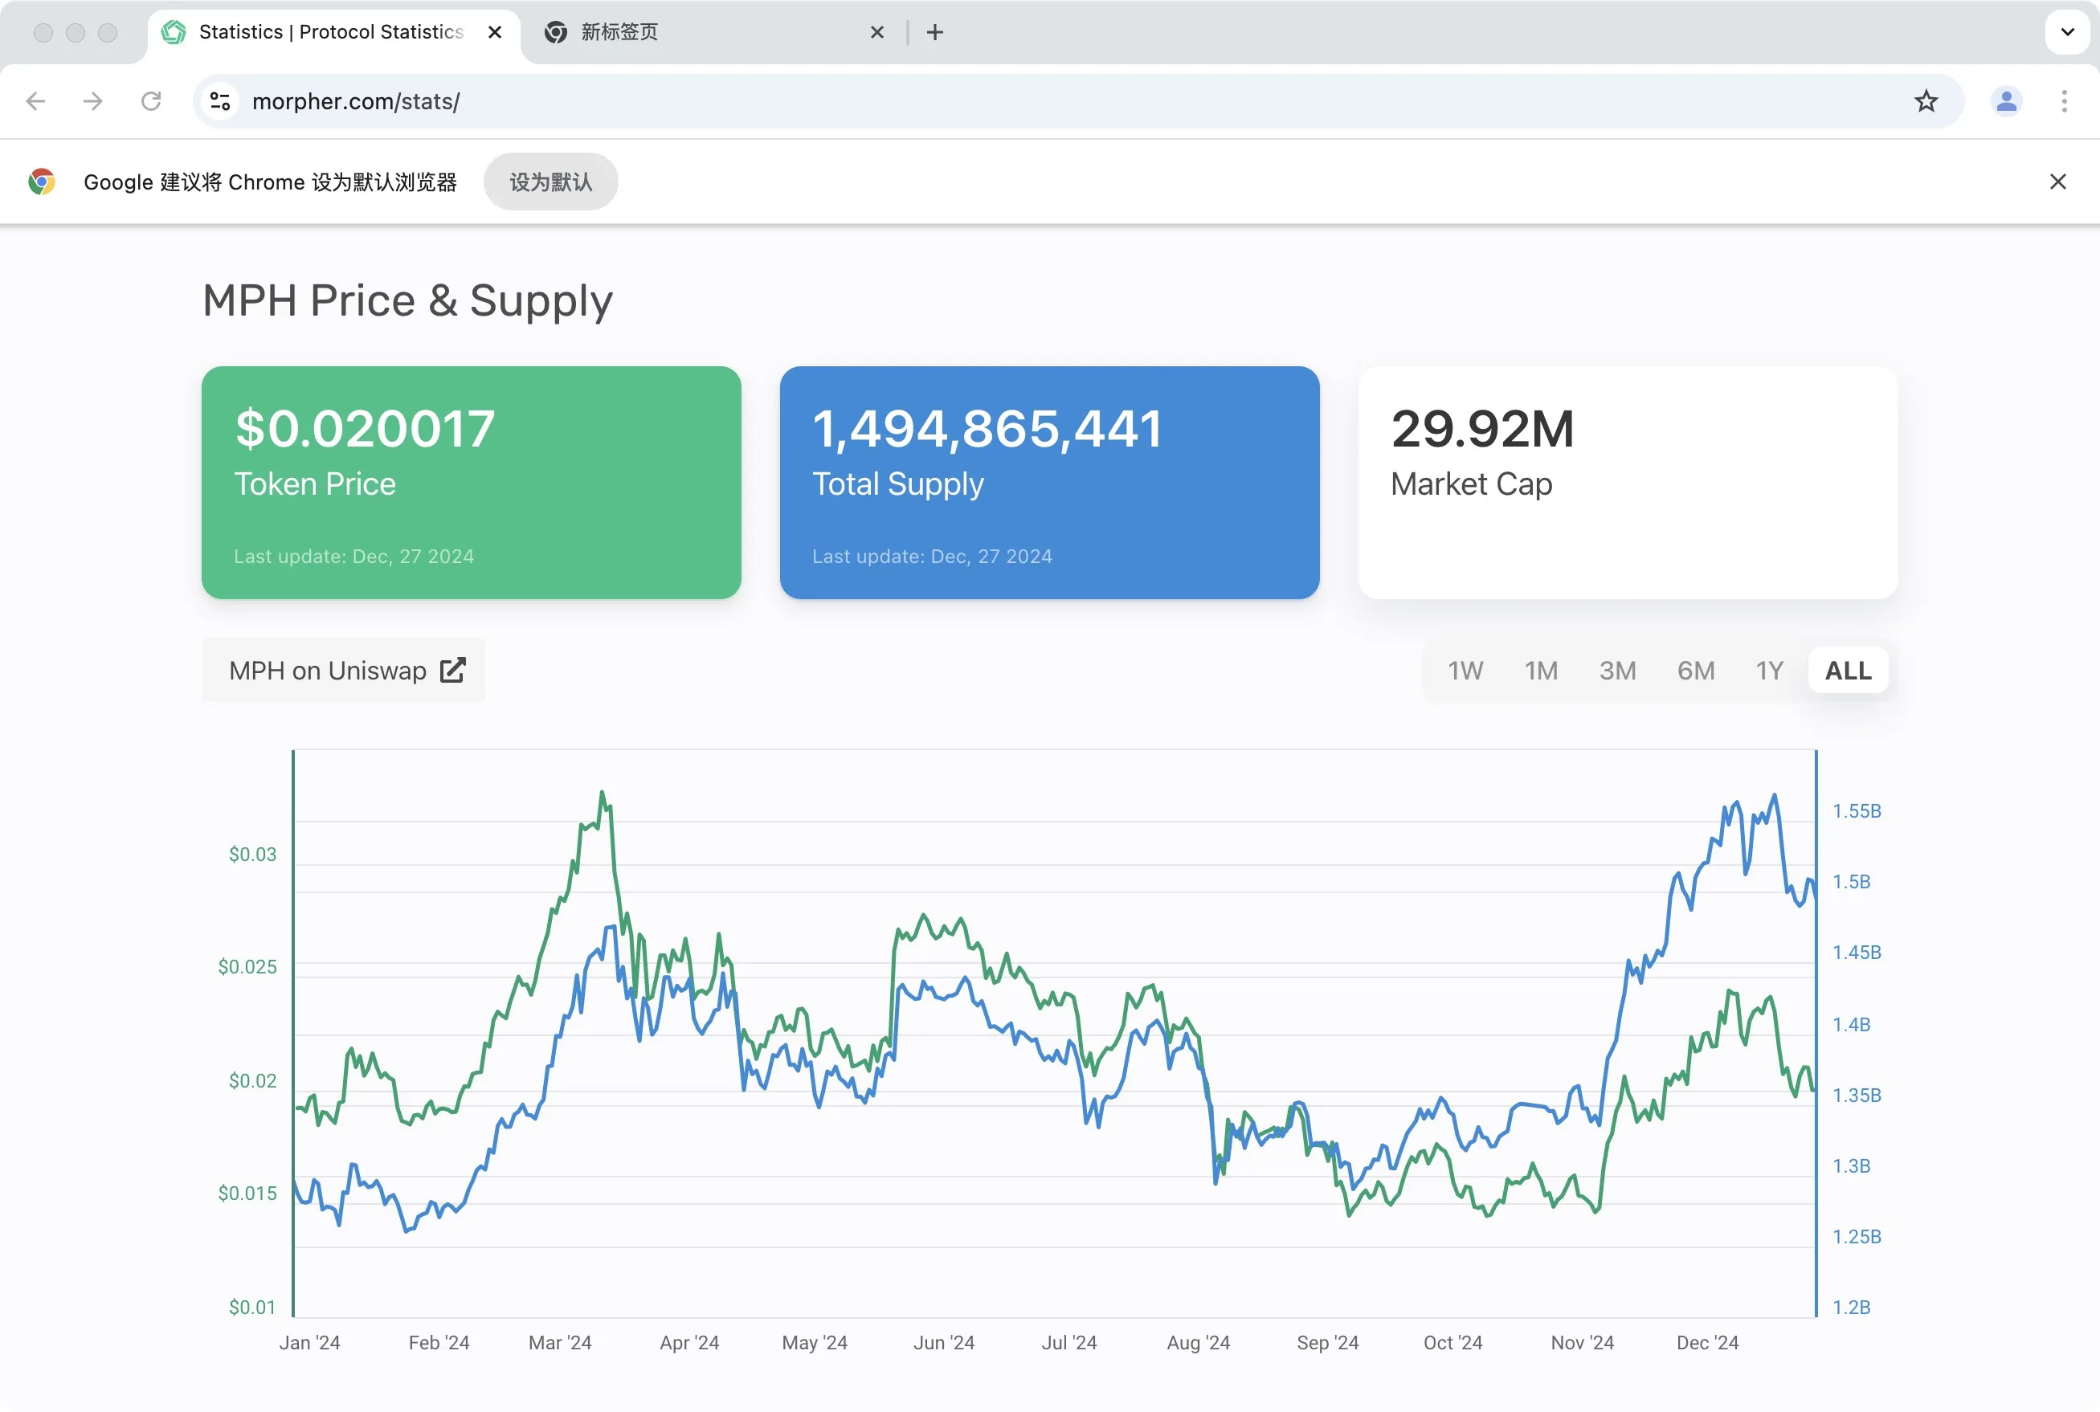
Task: Select the 1Y chart range
Action: tap(1770, 671)
